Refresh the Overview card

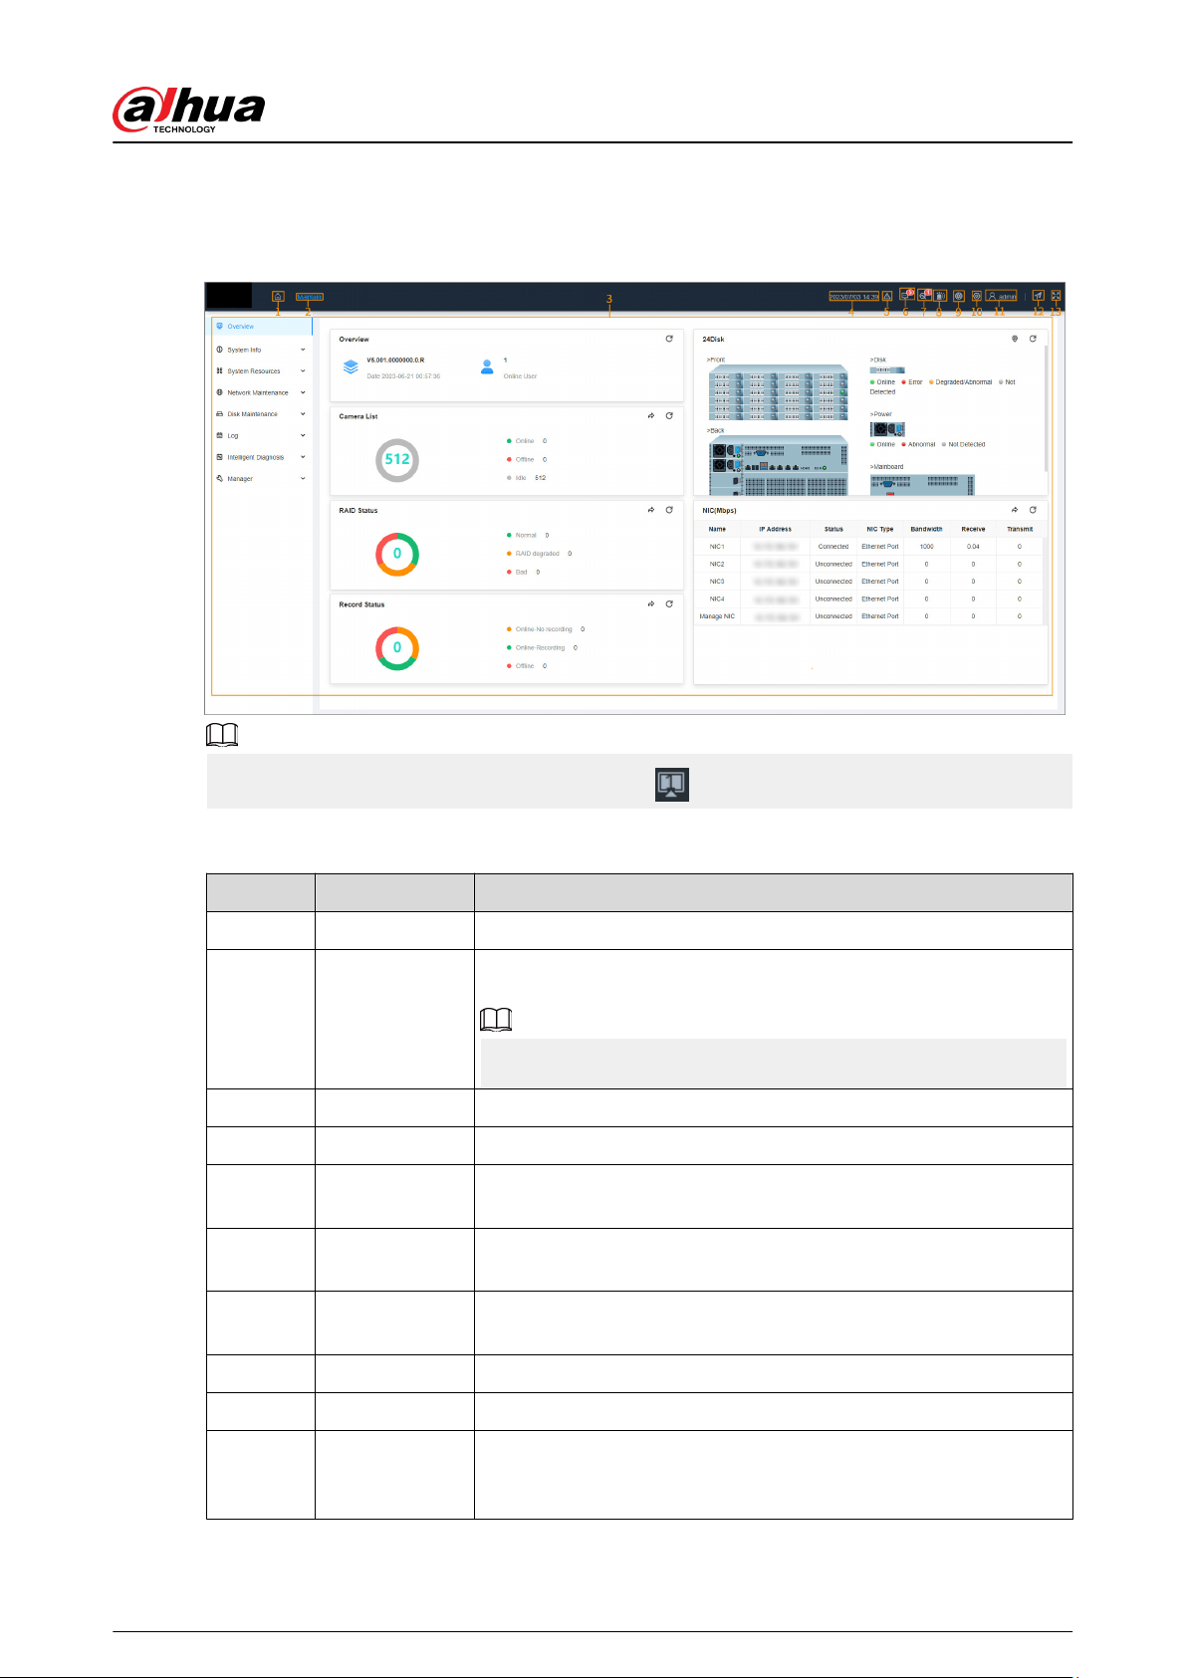(x=669, y=339)
